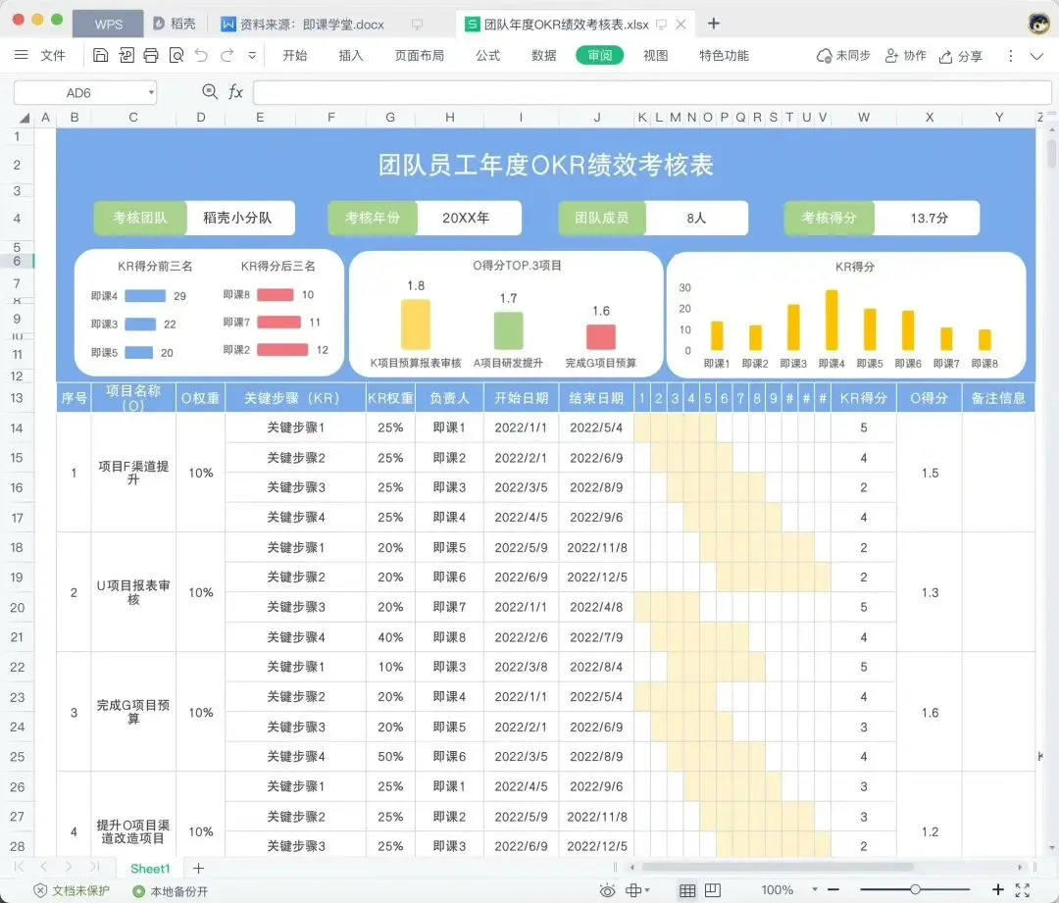1059x903 pixels.
Task: Click the zoom/search icon beside fx
Action: pyautogui.click(x=210, y=91)
